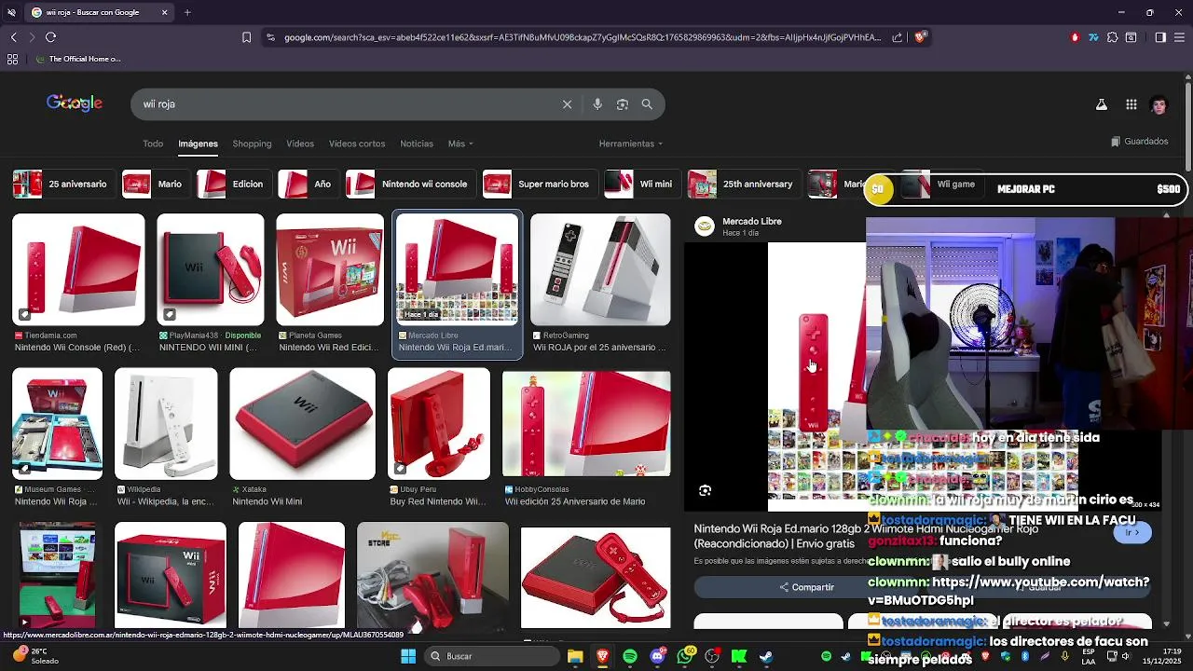This screenshot has width=1193, height=671.
Task: Select the Imágenes tab
Action: click(198, 144)
